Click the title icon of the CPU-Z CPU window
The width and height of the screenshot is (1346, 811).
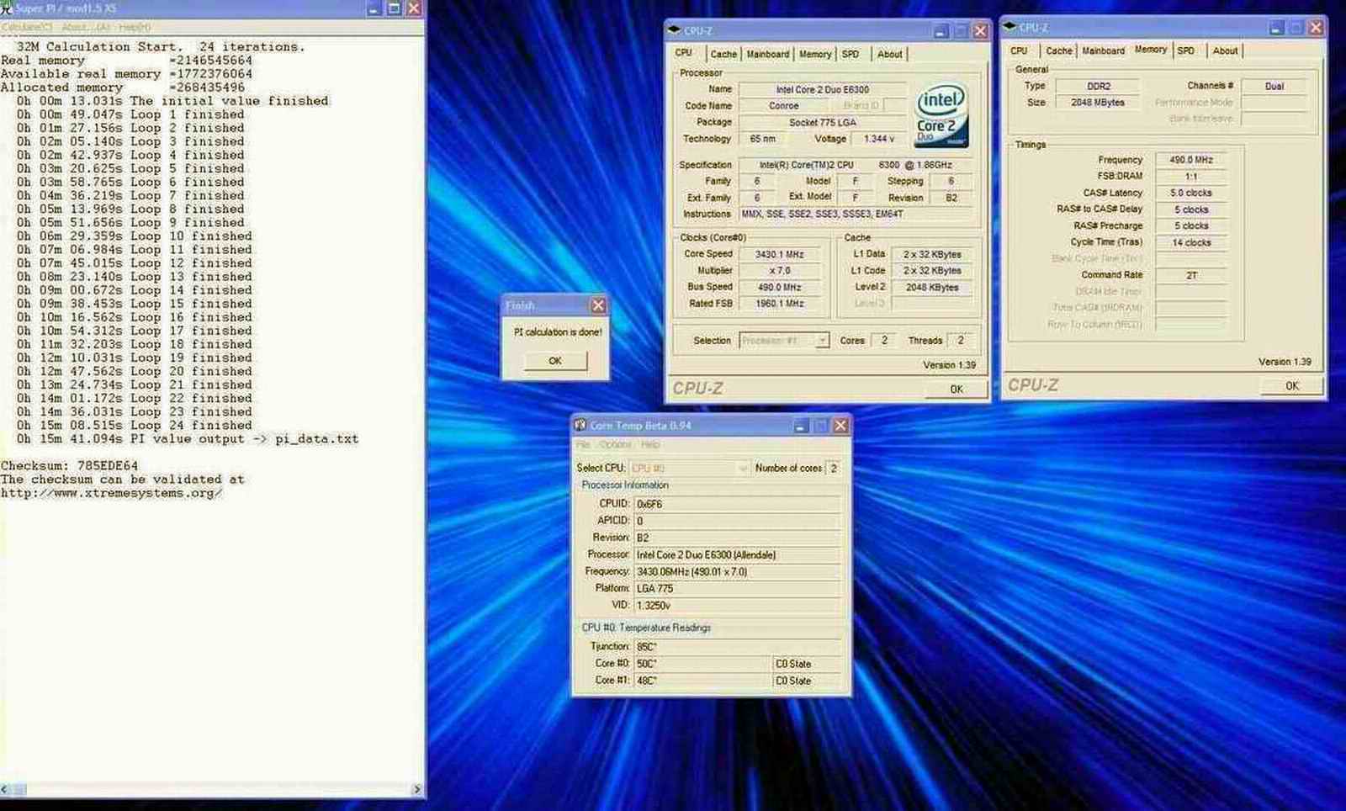pyautogui.click(x=674, y=30)
